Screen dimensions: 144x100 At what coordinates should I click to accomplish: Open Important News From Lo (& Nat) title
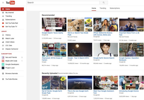point(129,34)
